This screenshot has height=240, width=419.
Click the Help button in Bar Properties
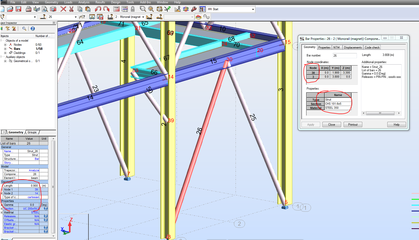click(397, 125)
